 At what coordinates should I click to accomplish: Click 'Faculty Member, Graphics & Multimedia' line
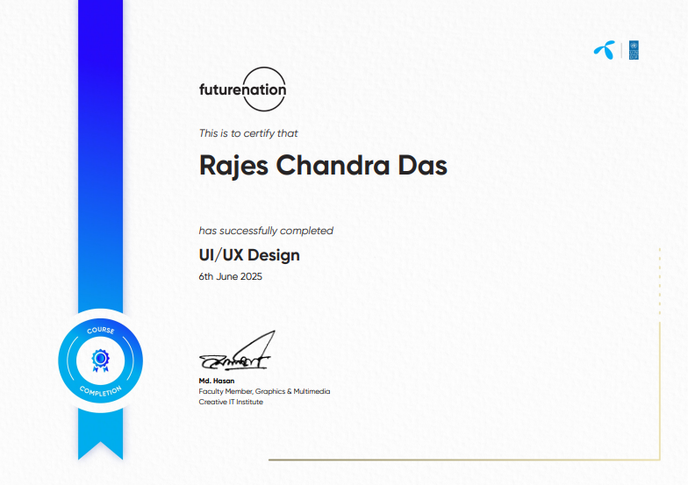click(264, 391)
